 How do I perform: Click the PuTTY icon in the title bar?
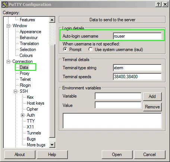pos(5,4)
